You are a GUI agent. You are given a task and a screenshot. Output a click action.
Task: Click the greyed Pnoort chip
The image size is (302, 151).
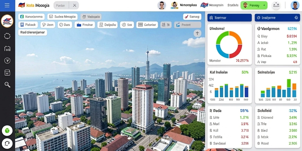(188, 25)
